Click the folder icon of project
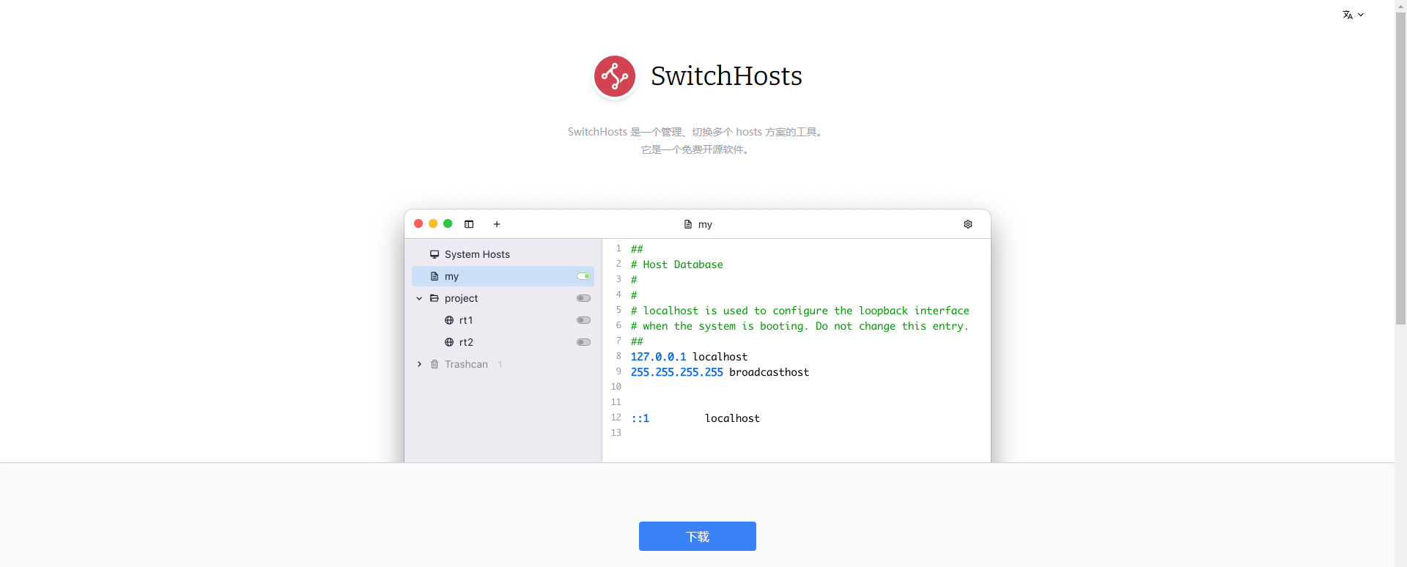Image resolution: width=1407 pixels, height=567 pixels. pos(435,298)
